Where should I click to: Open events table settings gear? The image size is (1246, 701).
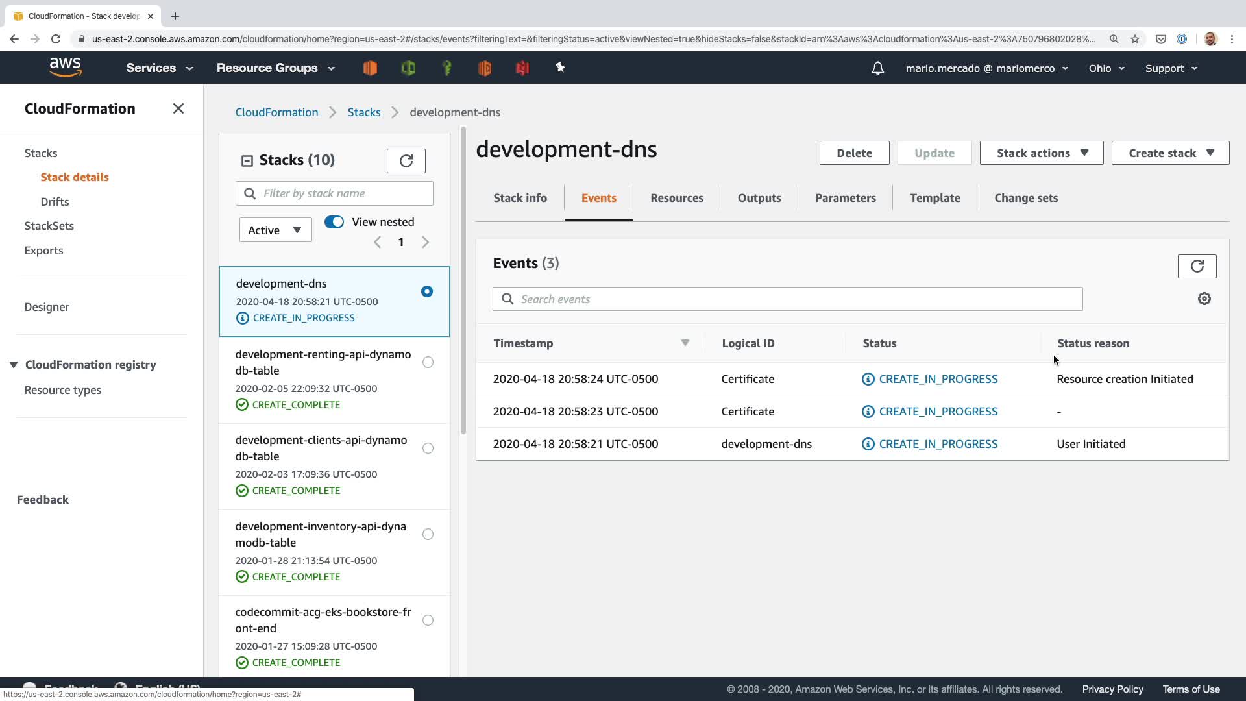pyautogui.click(x=1204, y=299)
